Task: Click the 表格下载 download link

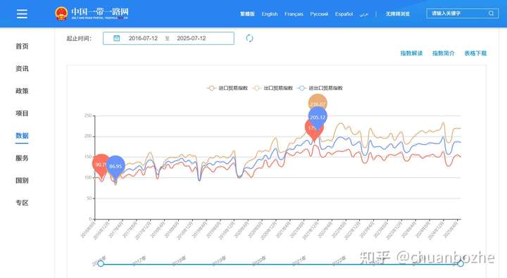Action: click(475, 53)
